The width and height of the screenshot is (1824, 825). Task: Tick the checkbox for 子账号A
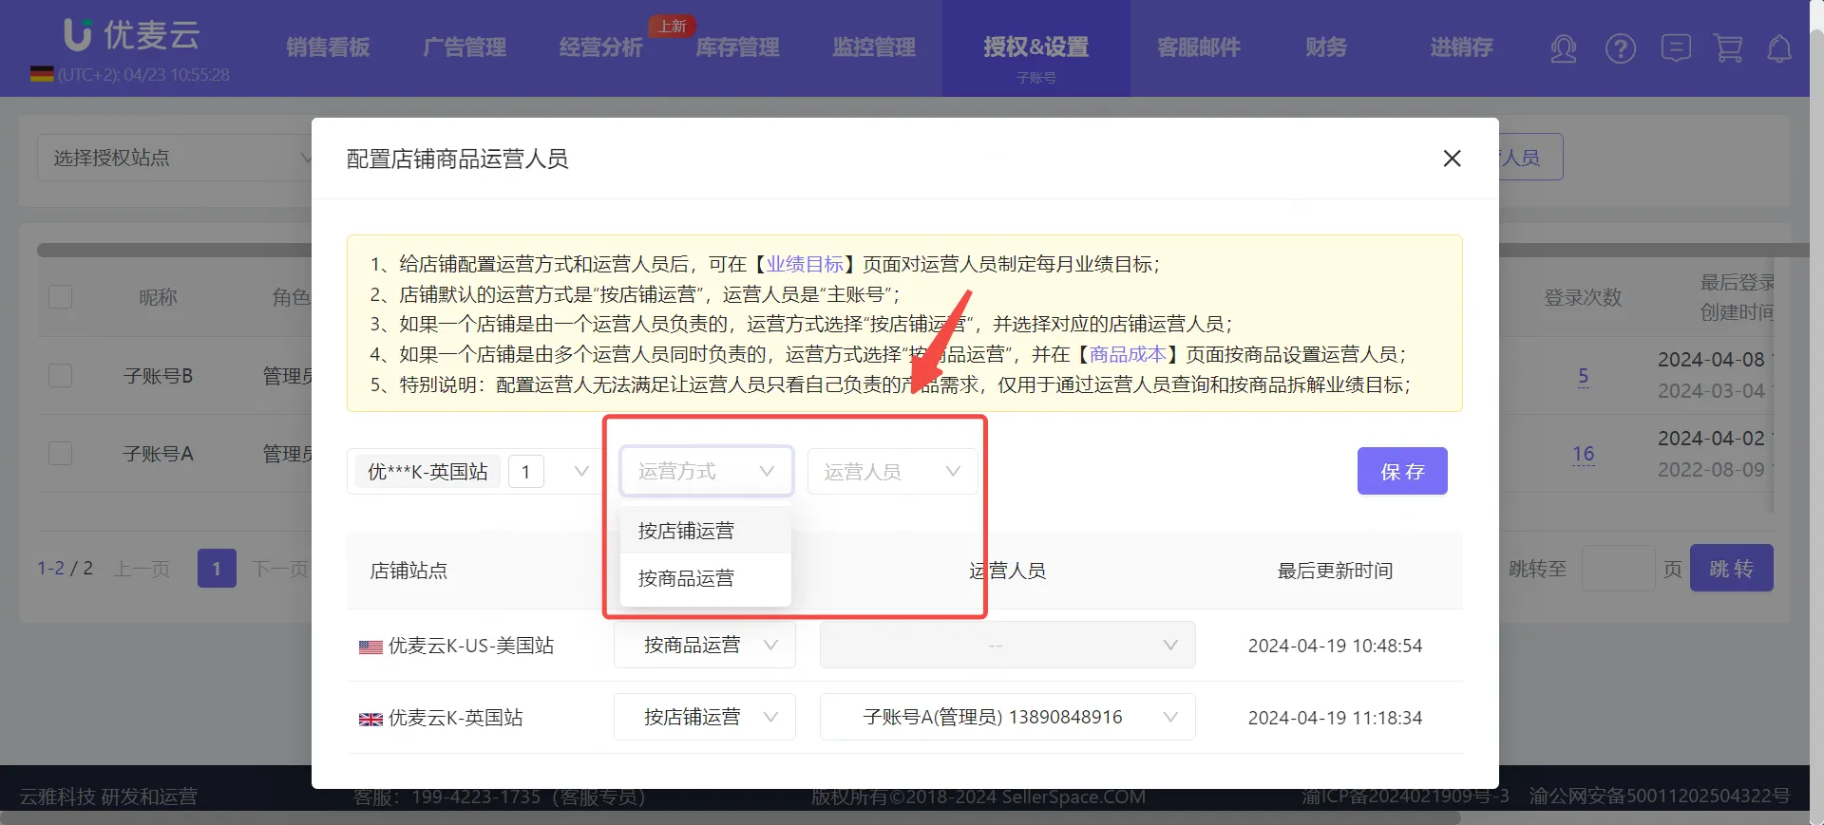tap(60, 454)
